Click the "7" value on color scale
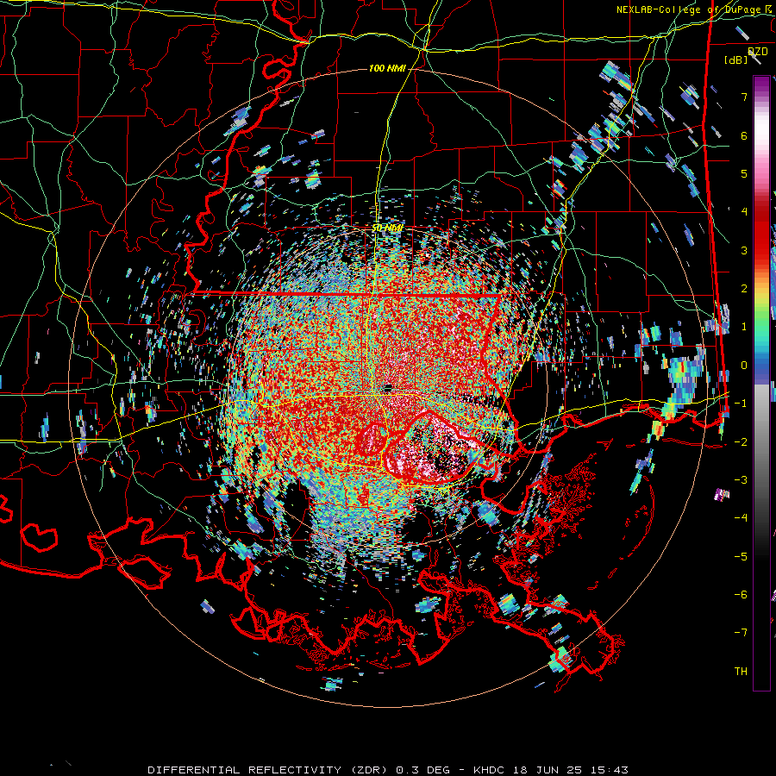776x776 pixels. pyautogui.click(x=744, y=97)
